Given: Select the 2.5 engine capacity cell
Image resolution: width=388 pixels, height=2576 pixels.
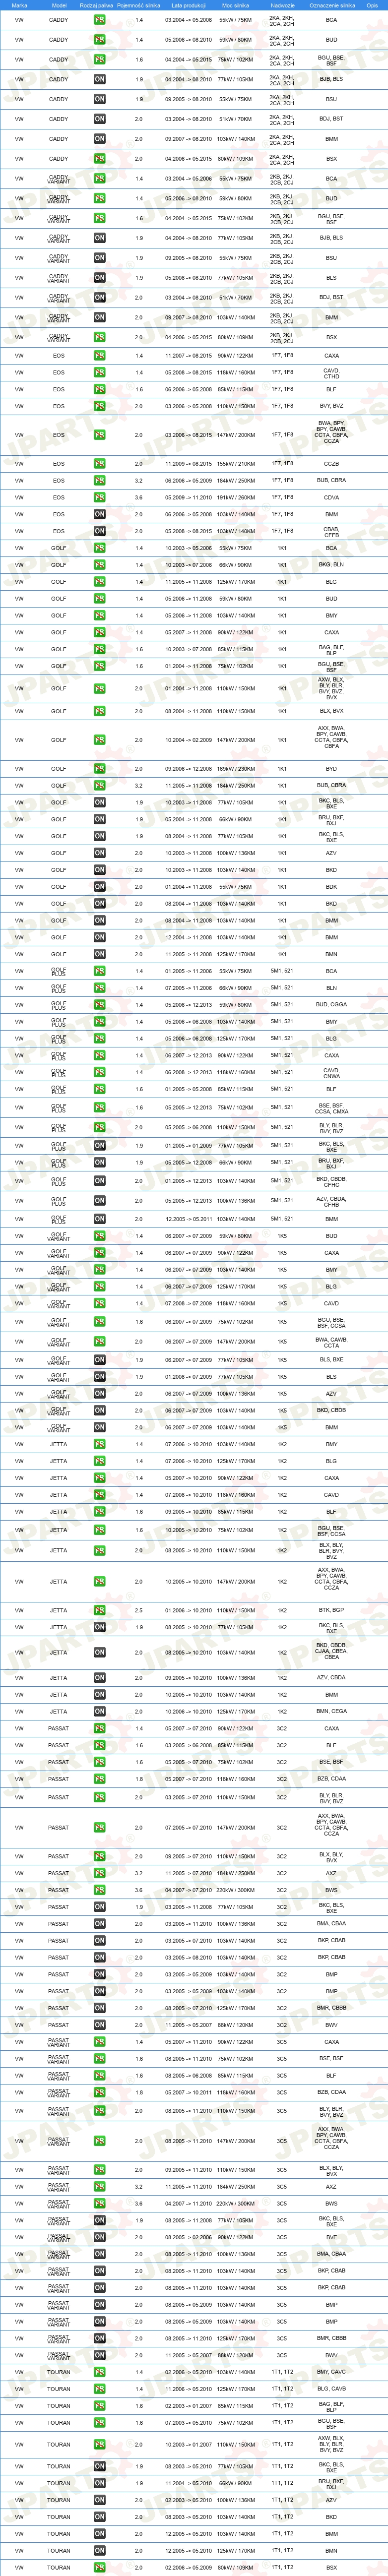Looking at the screenshot, I should (139, 1611).
